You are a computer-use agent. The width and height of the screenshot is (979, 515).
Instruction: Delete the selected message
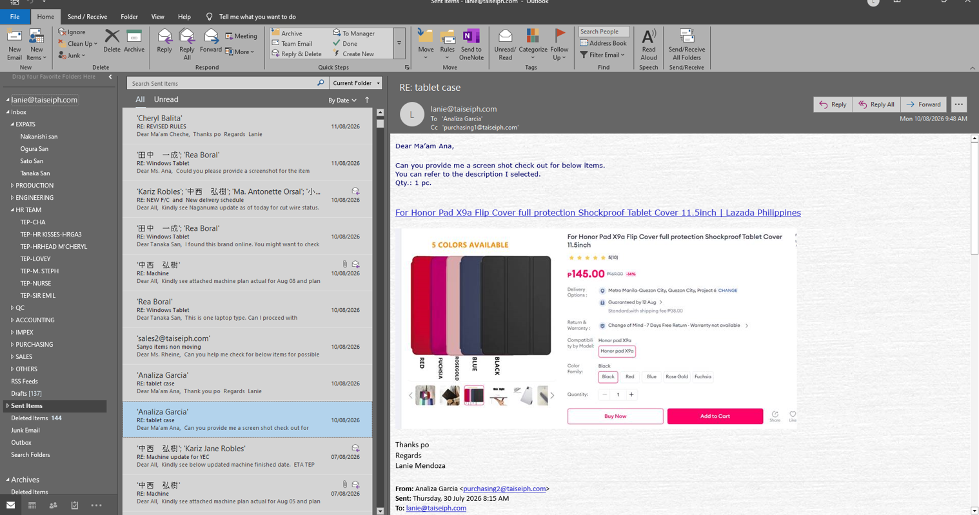coord(112,41)
